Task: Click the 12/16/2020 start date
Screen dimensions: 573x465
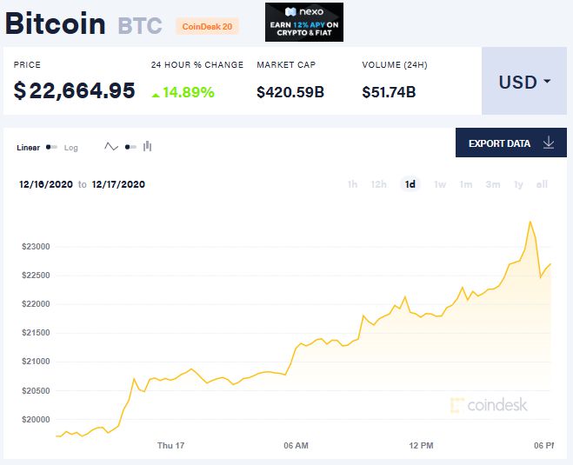Action: [46, 184]
